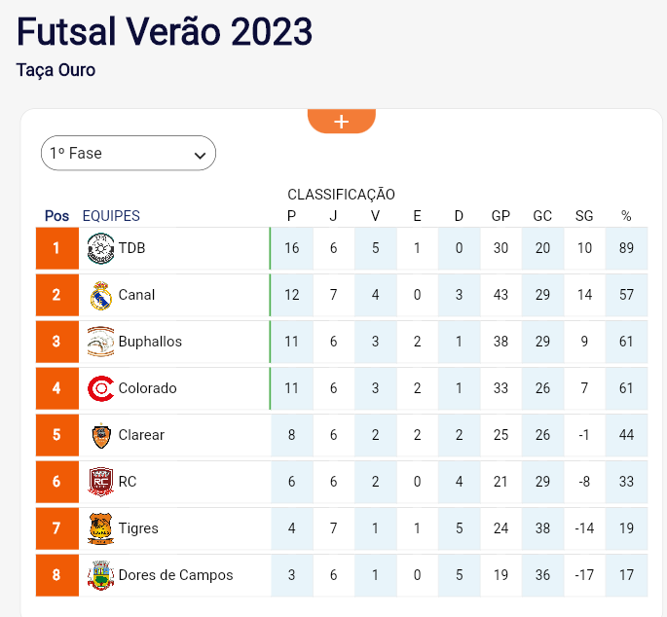Click the RC team shield logo
The height and width of the screenshot is (617, 667).
[100, 482]
